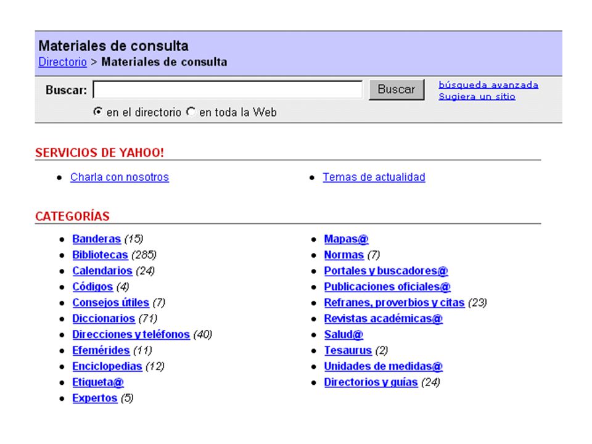
Task: Open Refranes, proverbios y citas category
Action: [394, 302]
